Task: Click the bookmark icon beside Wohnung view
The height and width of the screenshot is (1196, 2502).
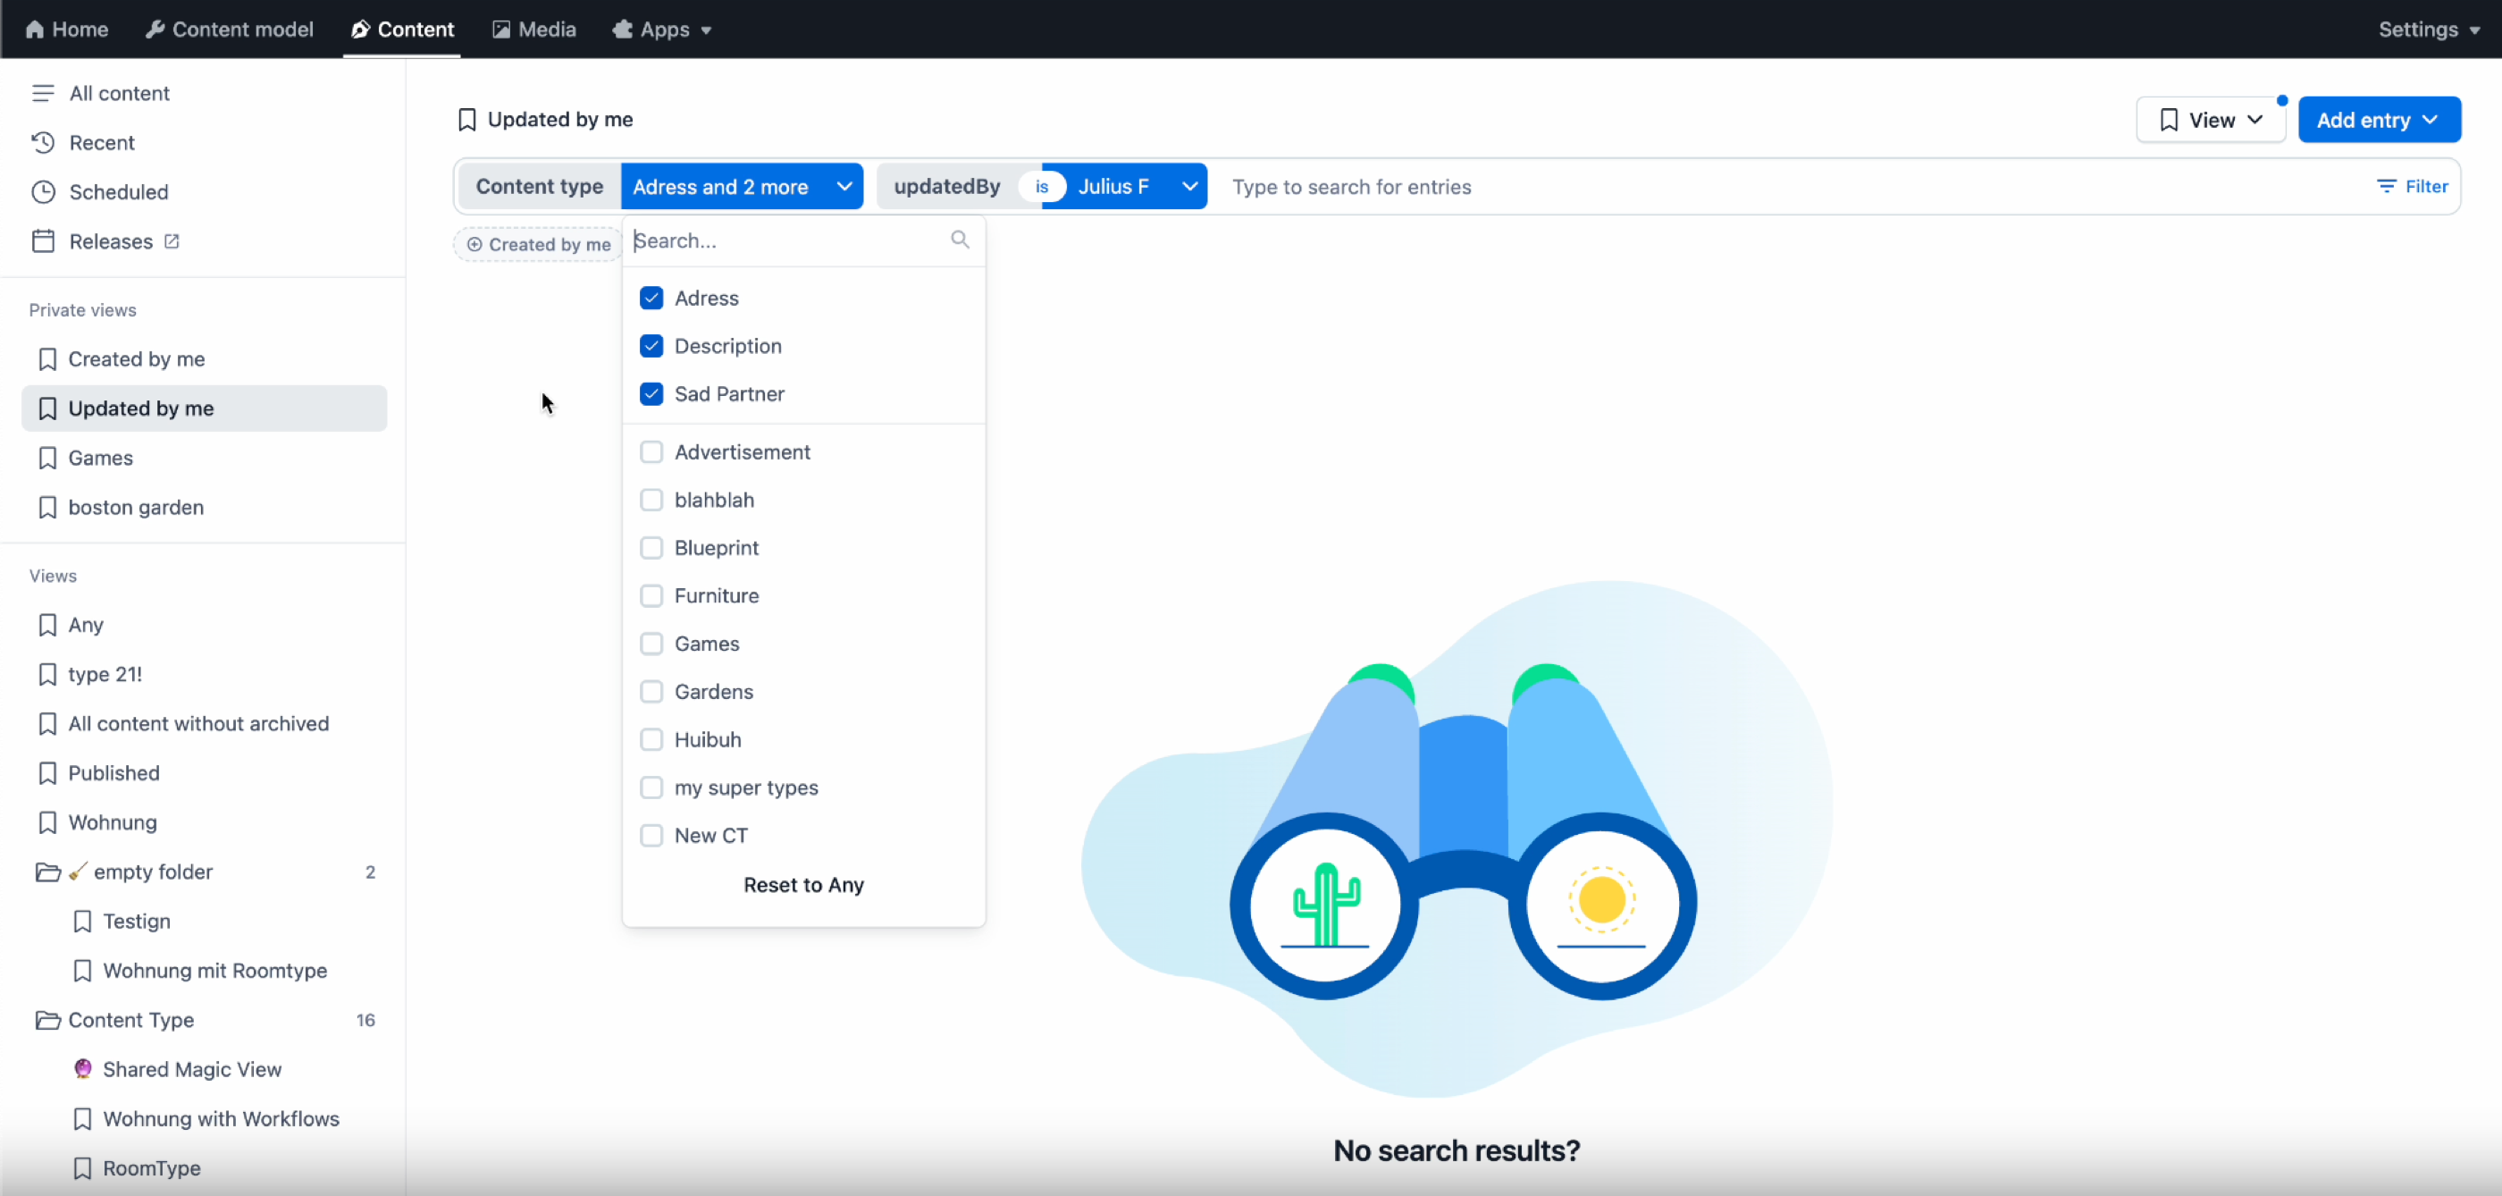Action: click(47, 823)
